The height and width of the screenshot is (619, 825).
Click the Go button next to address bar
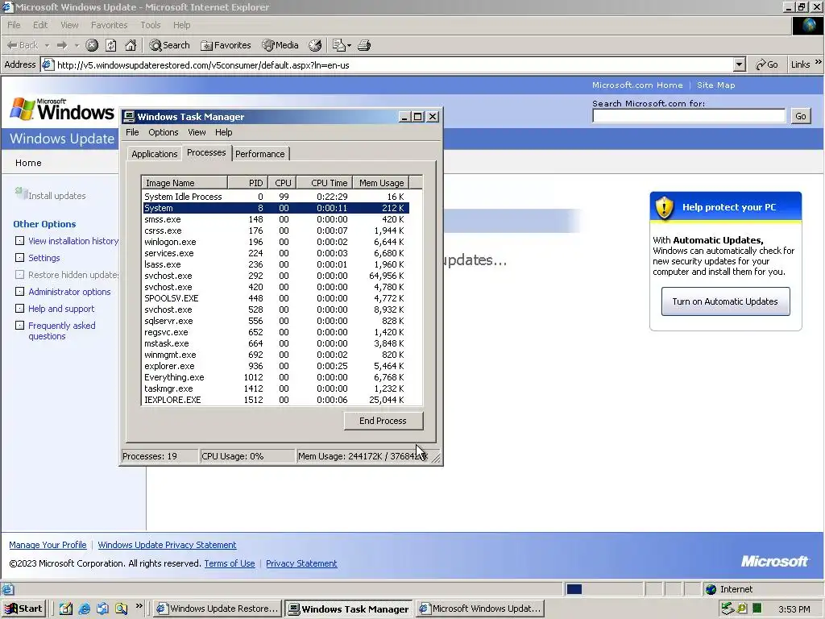tap(767, 64)
